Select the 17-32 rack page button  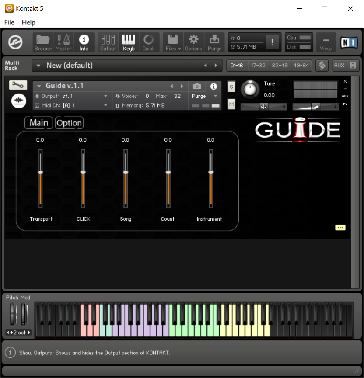[258, 65]
